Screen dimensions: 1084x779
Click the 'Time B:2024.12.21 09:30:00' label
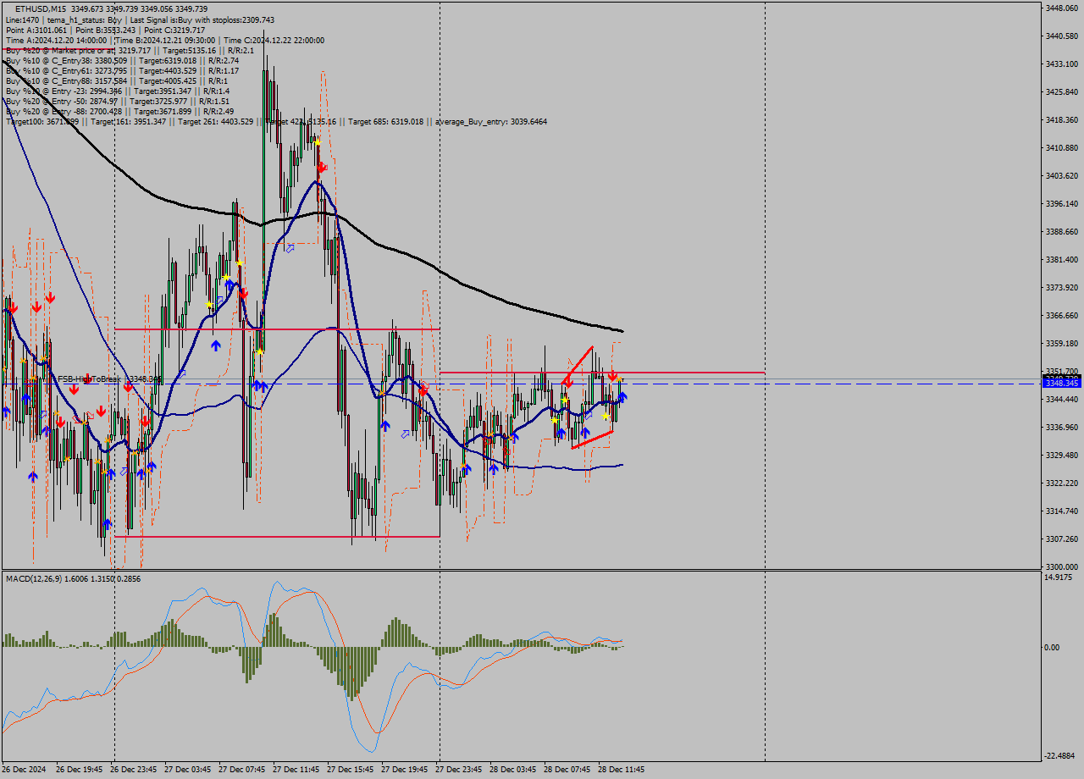click(165, 40)
